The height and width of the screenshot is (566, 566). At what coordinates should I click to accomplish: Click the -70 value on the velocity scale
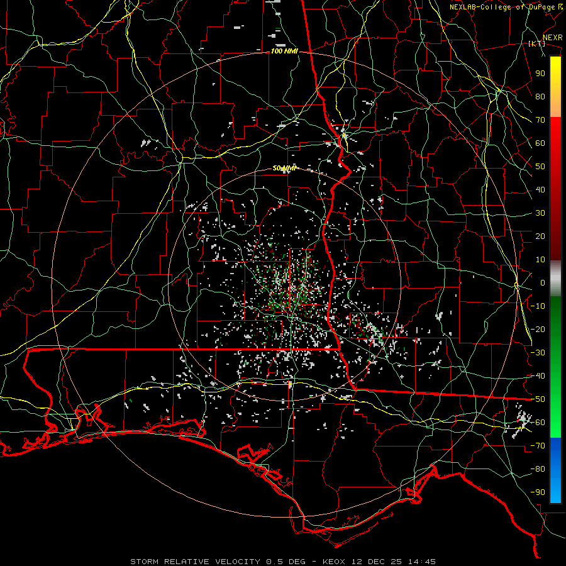[x=538, y=446]
